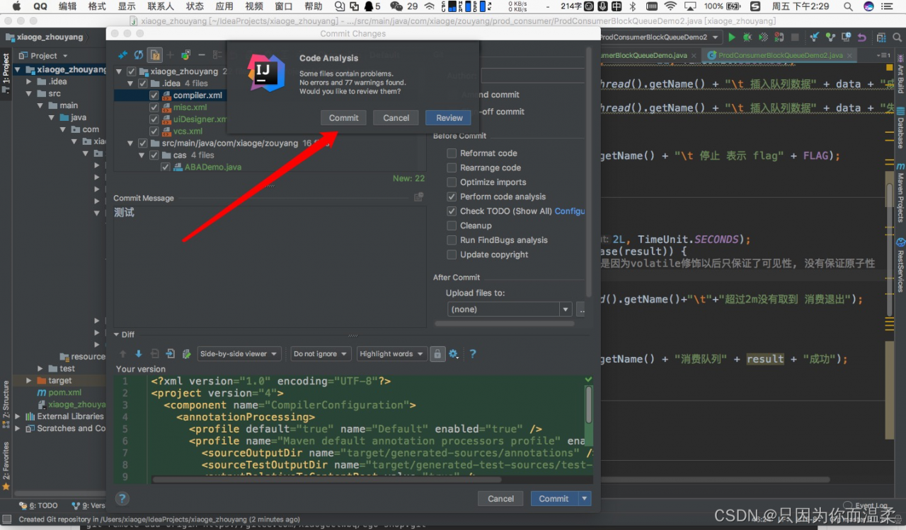The width and height of the screenshot is (906, 530).
Task: Open the 编辑 menu in menu bar
Action: 67,6
